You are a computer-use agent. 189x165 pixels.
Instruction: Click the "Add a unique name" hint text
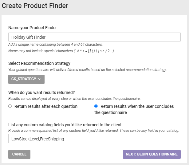[55, 45]
